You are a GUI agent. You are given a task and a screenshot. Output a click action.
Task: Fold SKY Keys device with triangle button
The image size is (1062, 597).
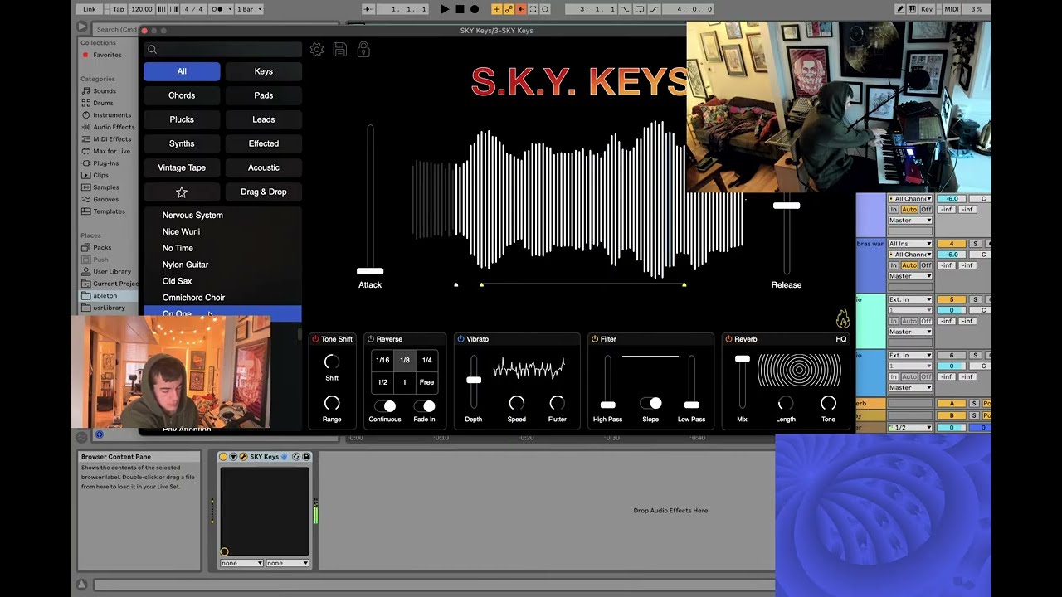coord(233,457)
